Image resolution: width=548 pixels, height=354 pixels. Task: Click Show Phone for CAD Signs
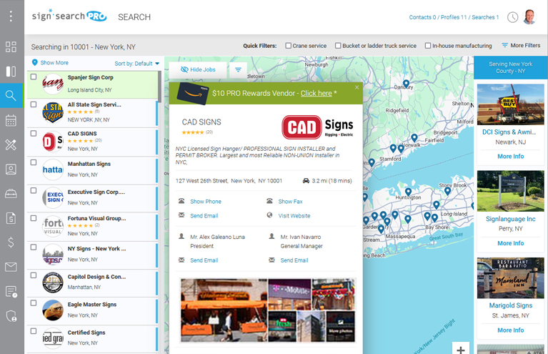tap(206, 202)
